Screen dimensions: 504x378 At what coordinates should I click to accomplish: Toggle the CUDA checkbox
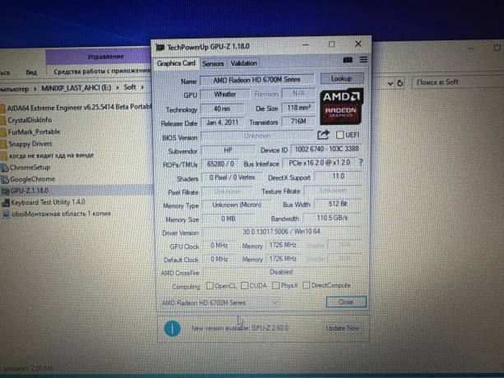coord(245,285)
